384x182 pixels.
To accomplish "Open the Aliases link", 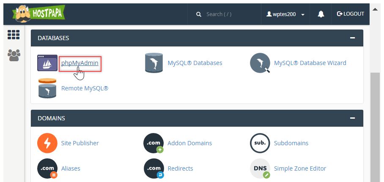I will pyautogui.click(x=71, y=168).
